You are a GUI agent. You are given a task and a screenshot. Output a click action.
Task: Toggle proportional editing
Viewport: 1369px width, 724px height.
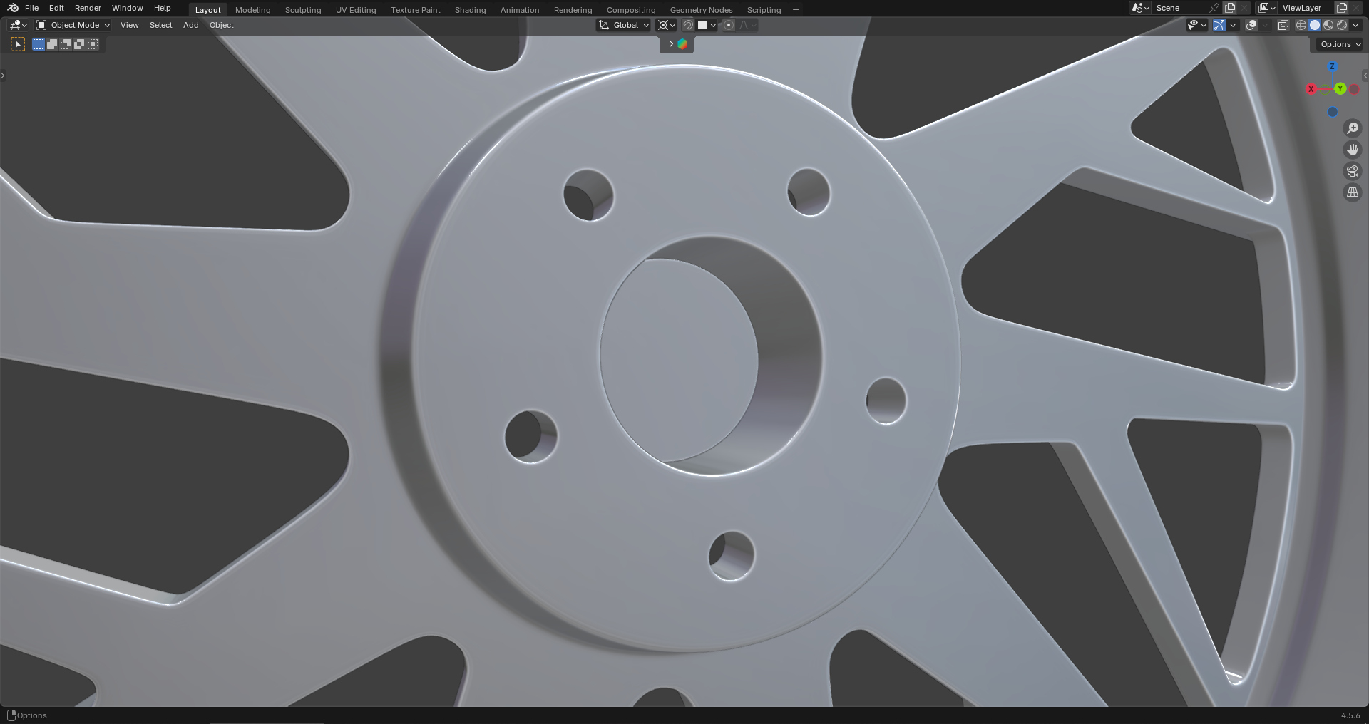point(729,25)
